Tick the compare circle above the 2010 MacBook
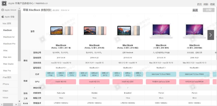This screenshot has width=217, height=106. click(161, 16)
